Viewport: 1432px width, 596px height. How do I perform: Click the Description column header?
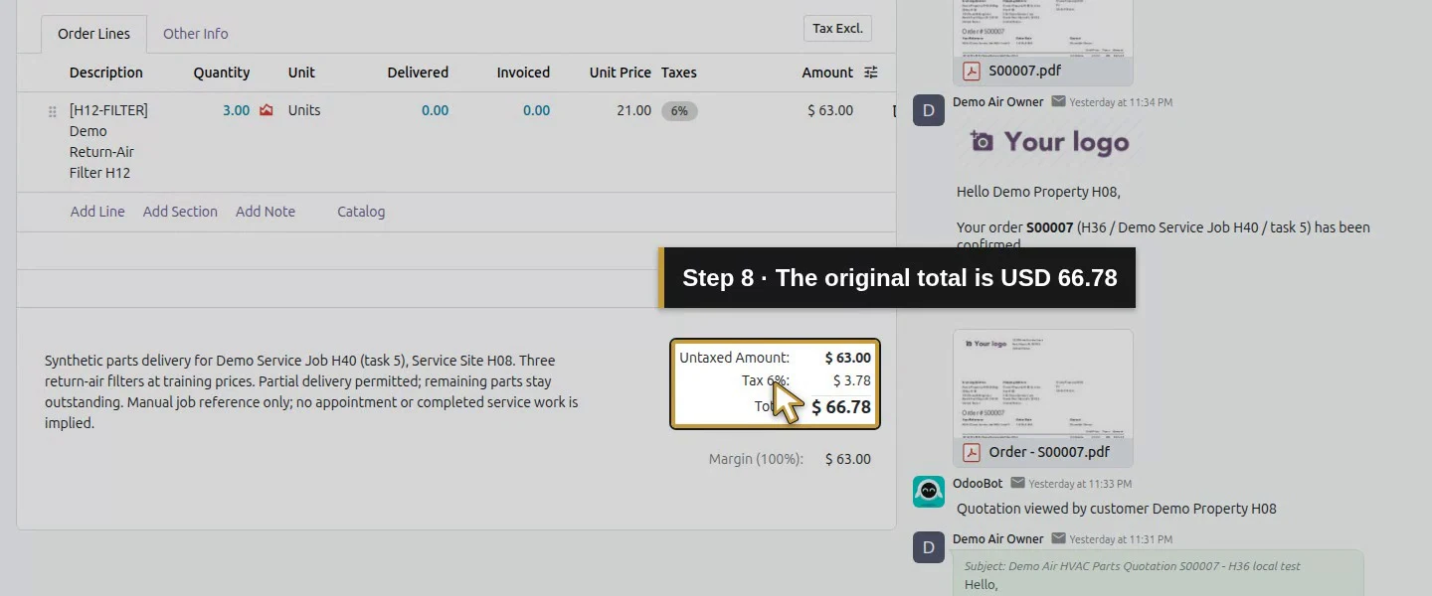[106, 73]
